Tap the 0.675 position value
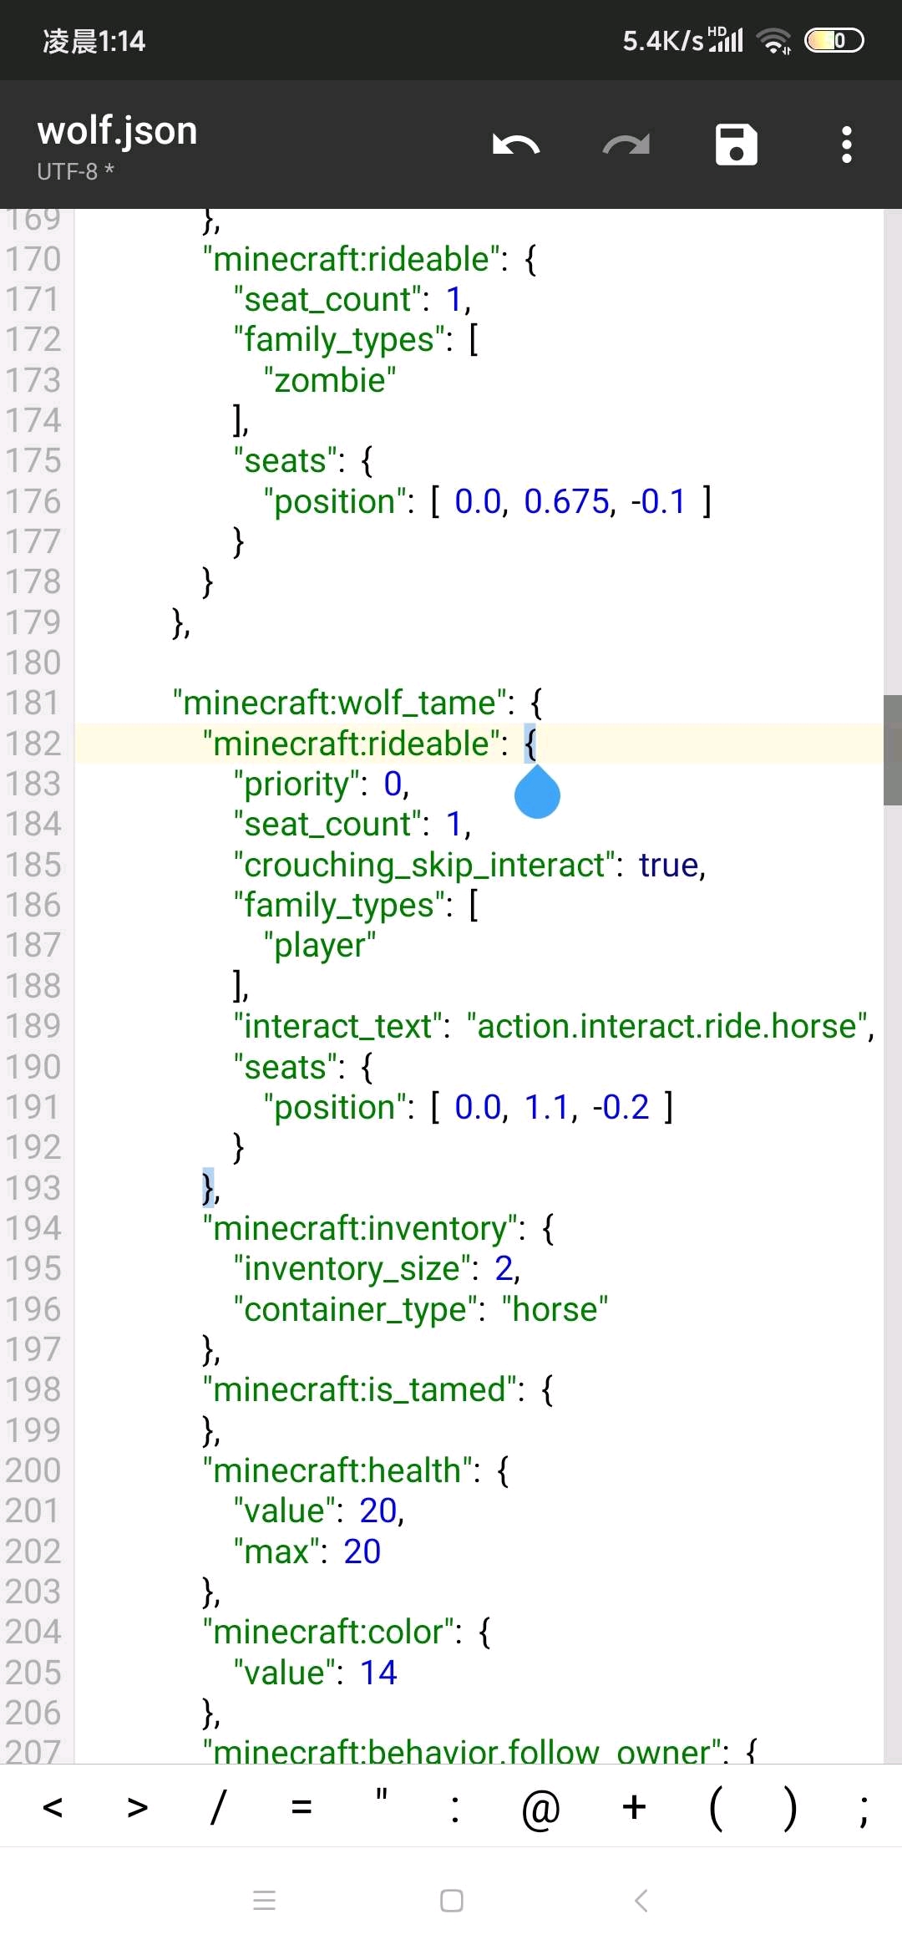This screenshot has height=1955, width=902. pos(567,501)
